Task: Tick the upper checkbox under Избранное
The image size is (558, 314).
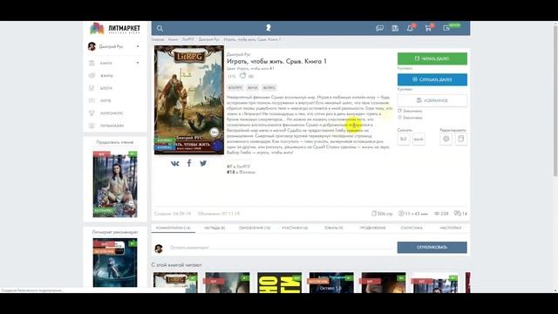Action: (x=399, y=111)
